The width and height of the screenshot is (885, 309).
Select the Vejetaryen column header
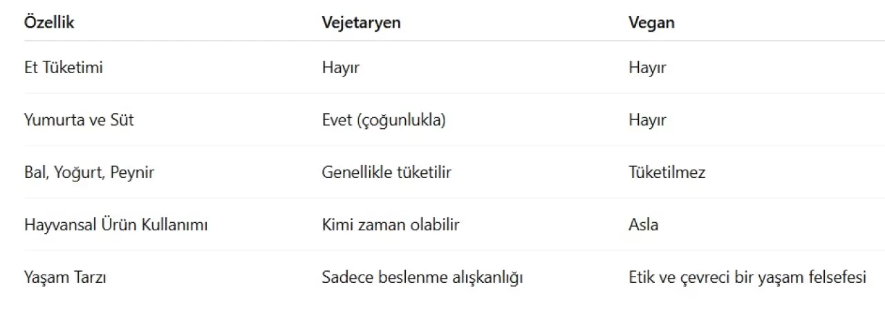pyautogui.click(x=361, y=22)
